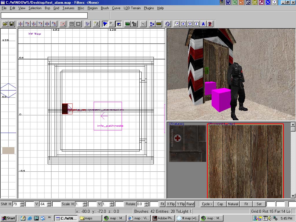296x222 pixels.
Task: Click the texture browser scrollbar down arrow
Action: pyautogui.click(x=293, y=196)
